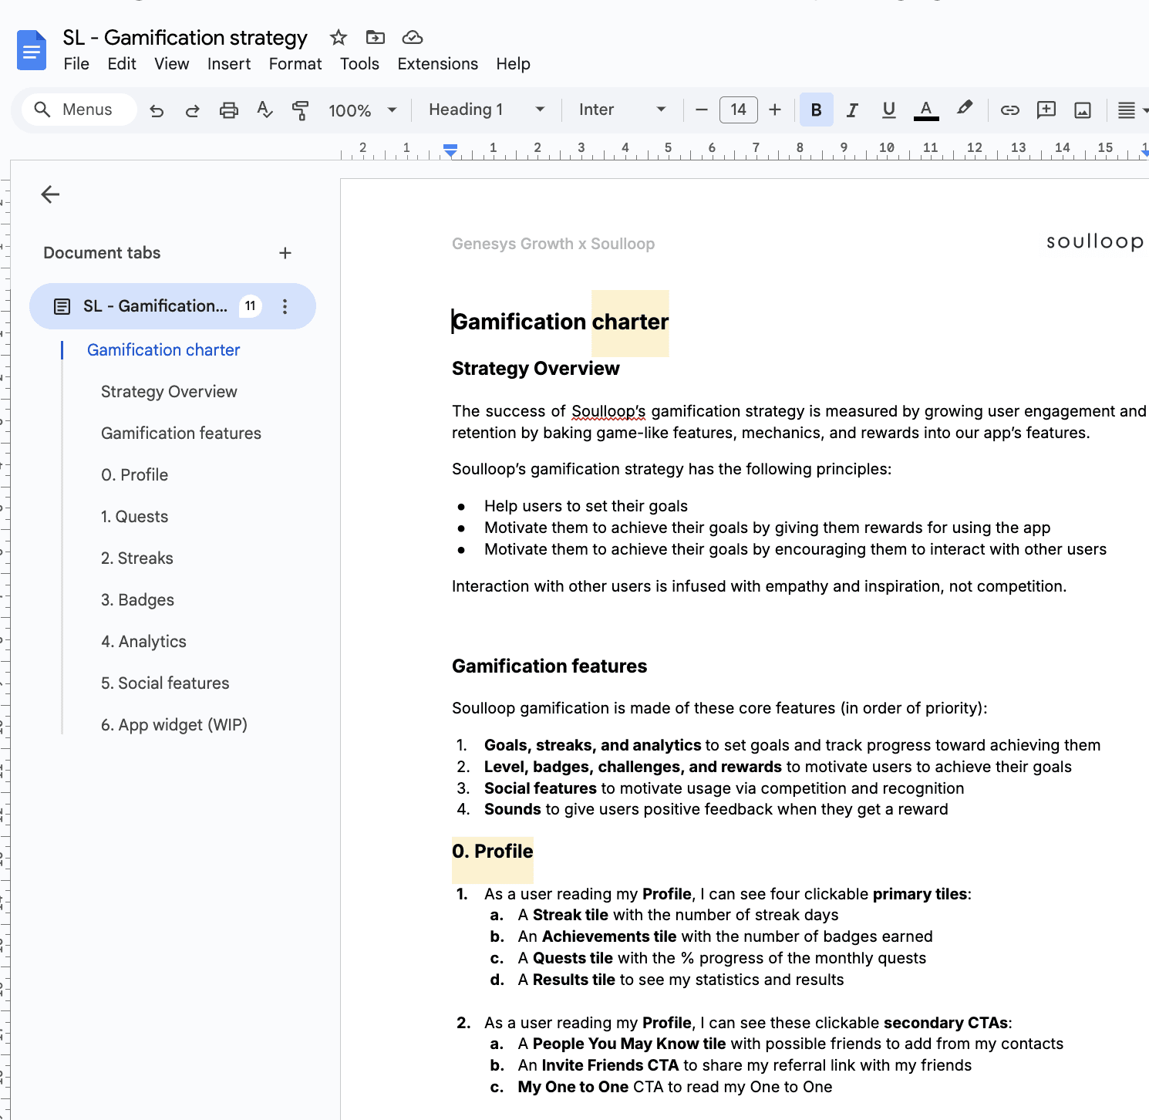The image size is (1149, 1120).
Task: Add a comment with the comment icon
Action: [x=1046, y=110]
